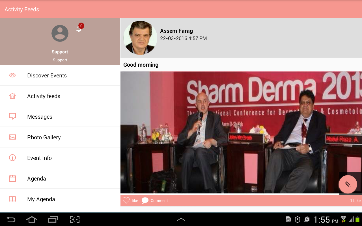Viewport: 362px width, 226px height.
Task: Expand the up chevron in the navigation bar
Action: pyautogui.click(x=181, y=220)
